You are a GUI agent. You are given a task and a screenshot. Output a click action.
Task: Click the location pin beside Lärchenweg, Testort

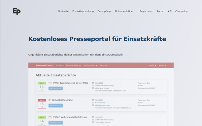pyautogui.click(x=93, y=122)
